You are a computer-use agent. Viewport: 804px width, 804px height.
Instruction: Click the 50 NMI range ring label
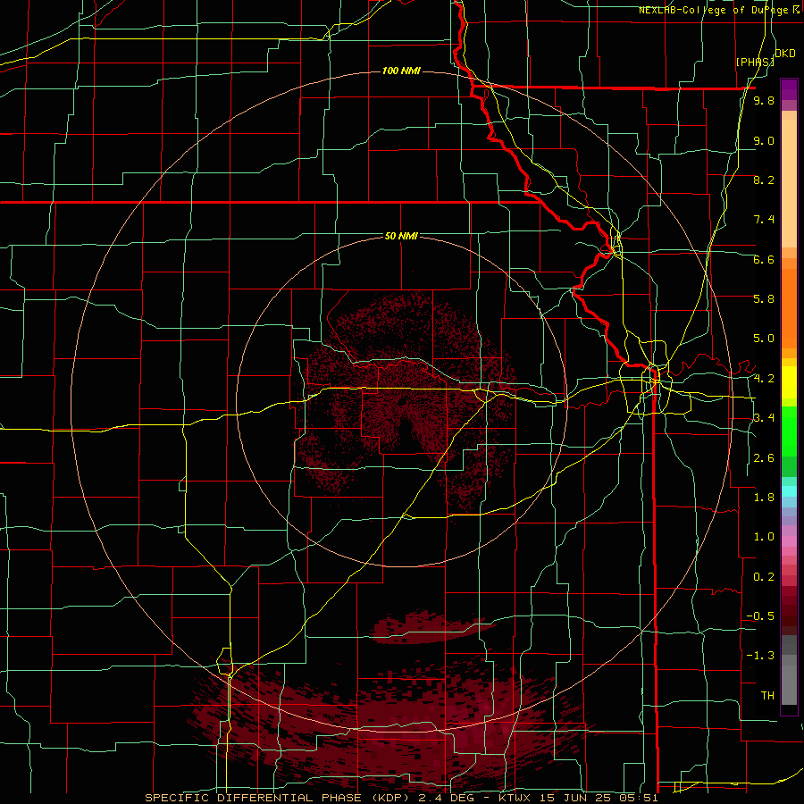click(401, 236)
